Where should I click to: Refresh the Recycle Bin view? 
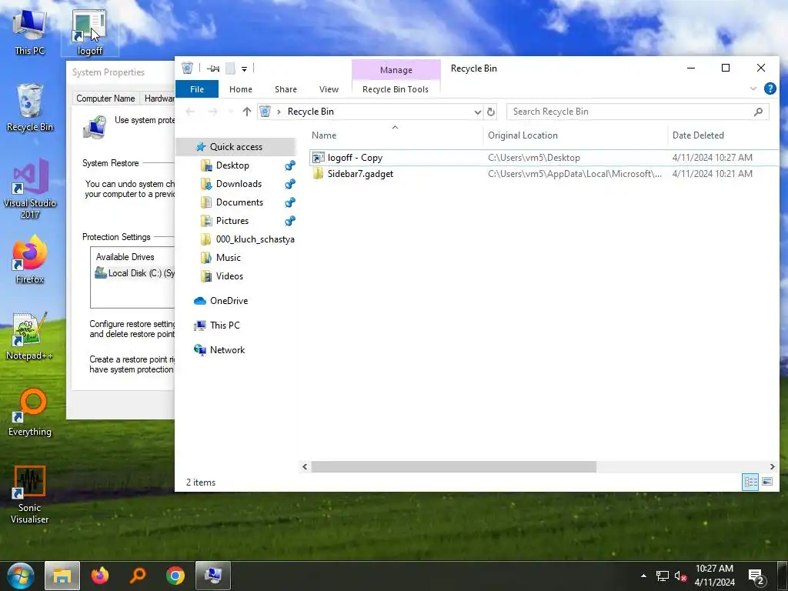coord(491,112)
